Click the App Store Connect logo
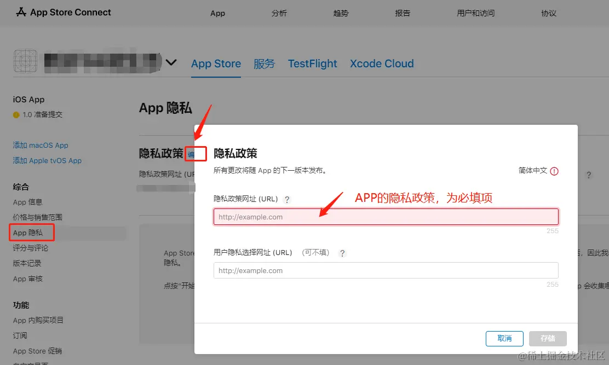Screen dimensions: 609x365 point(64,13)
